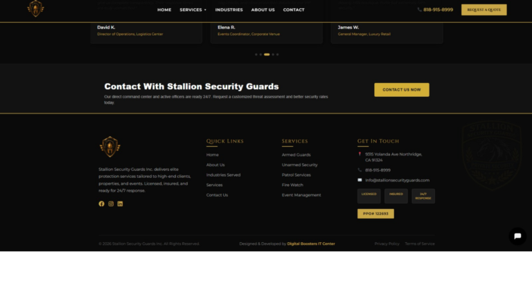Select the fourth testimonial carousel dot

tap(273, 54)
